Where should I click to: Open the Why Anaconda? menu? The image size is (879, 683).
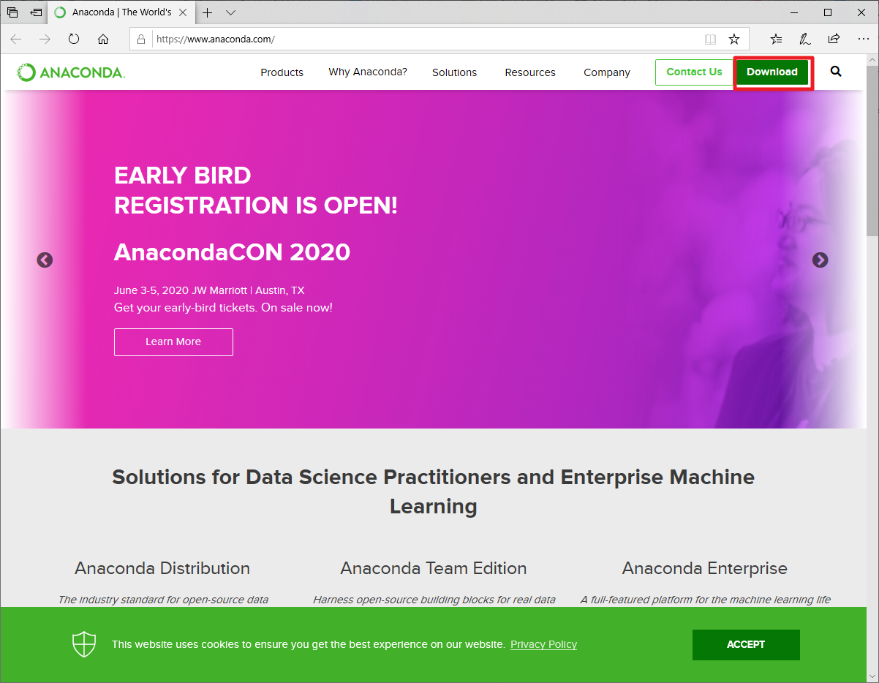[x=368, y=72]
